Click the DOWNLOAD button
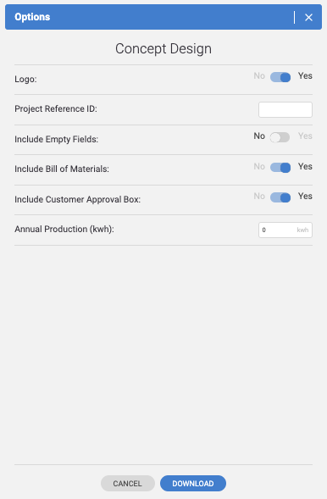The width and height of the screenshot is (327, 499). (193, 484)
